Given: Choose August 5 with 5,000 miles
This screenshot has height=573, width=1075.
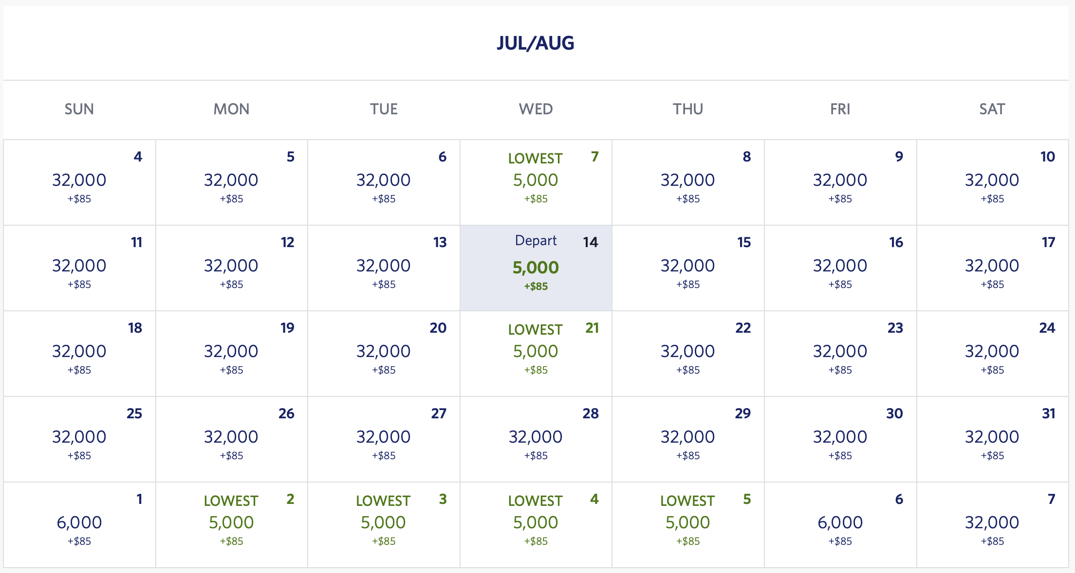Looking at the screenshot, I should point(687,522).
